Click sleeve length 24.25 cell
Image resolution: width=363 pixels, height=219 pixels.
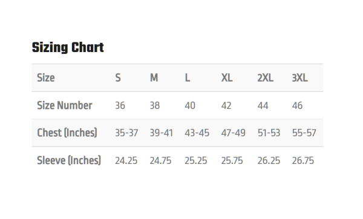[126, 161]
